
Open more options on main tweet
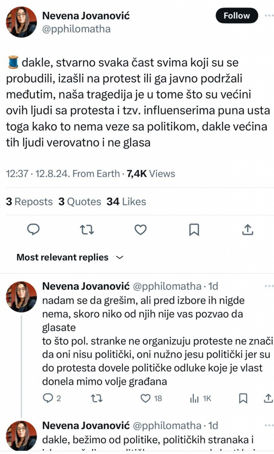point(269,16)
